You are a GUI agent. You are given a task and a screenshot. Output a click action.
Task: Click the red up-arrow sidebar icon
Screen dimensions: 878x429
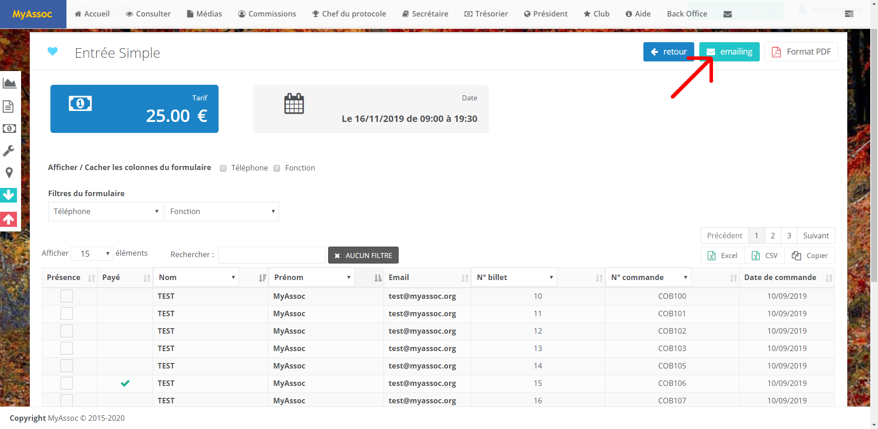[x=9, y=220]
